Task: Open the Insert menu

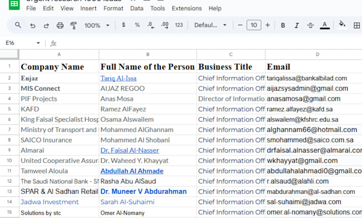Action: 88,9
